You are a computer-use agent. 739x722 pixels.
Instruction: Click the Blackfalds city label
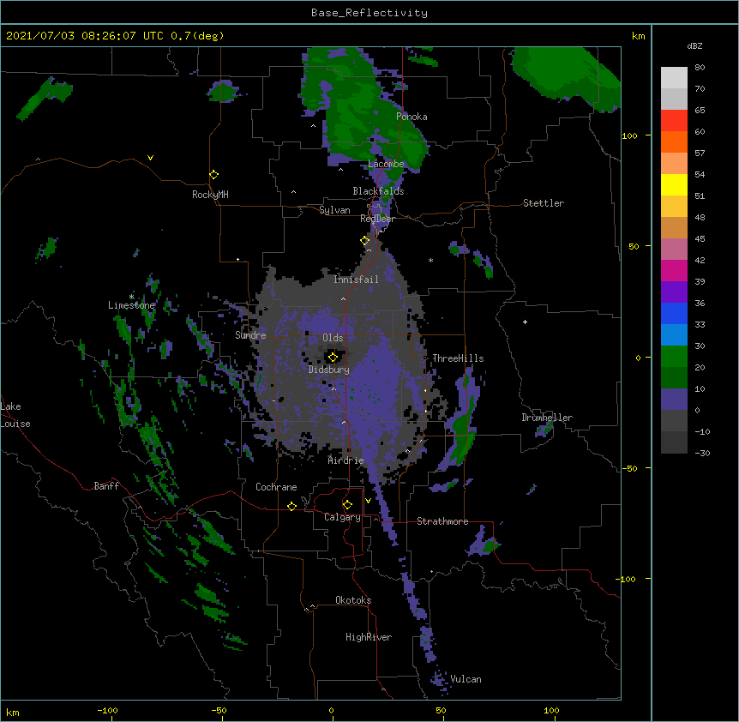tap(378, 191)
